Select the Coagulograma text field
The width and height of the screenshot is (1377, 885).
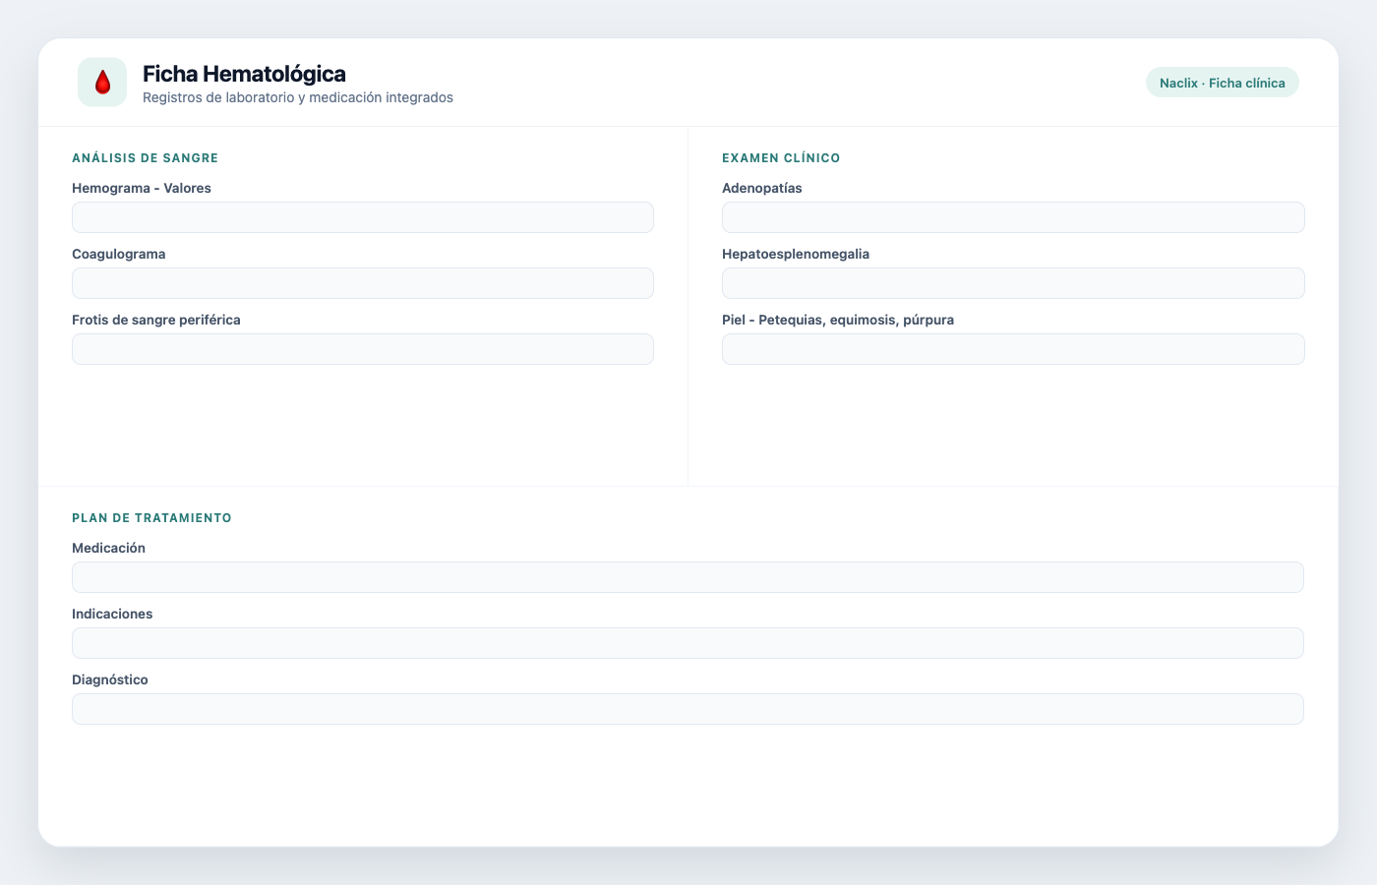click(x=363, y=283)
